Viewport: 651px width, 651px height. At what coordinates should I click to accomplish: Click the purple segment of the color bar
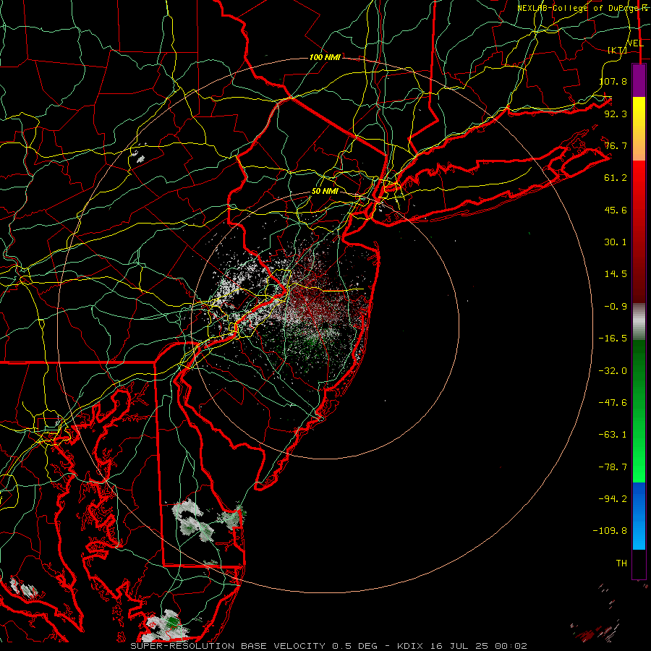639,81
